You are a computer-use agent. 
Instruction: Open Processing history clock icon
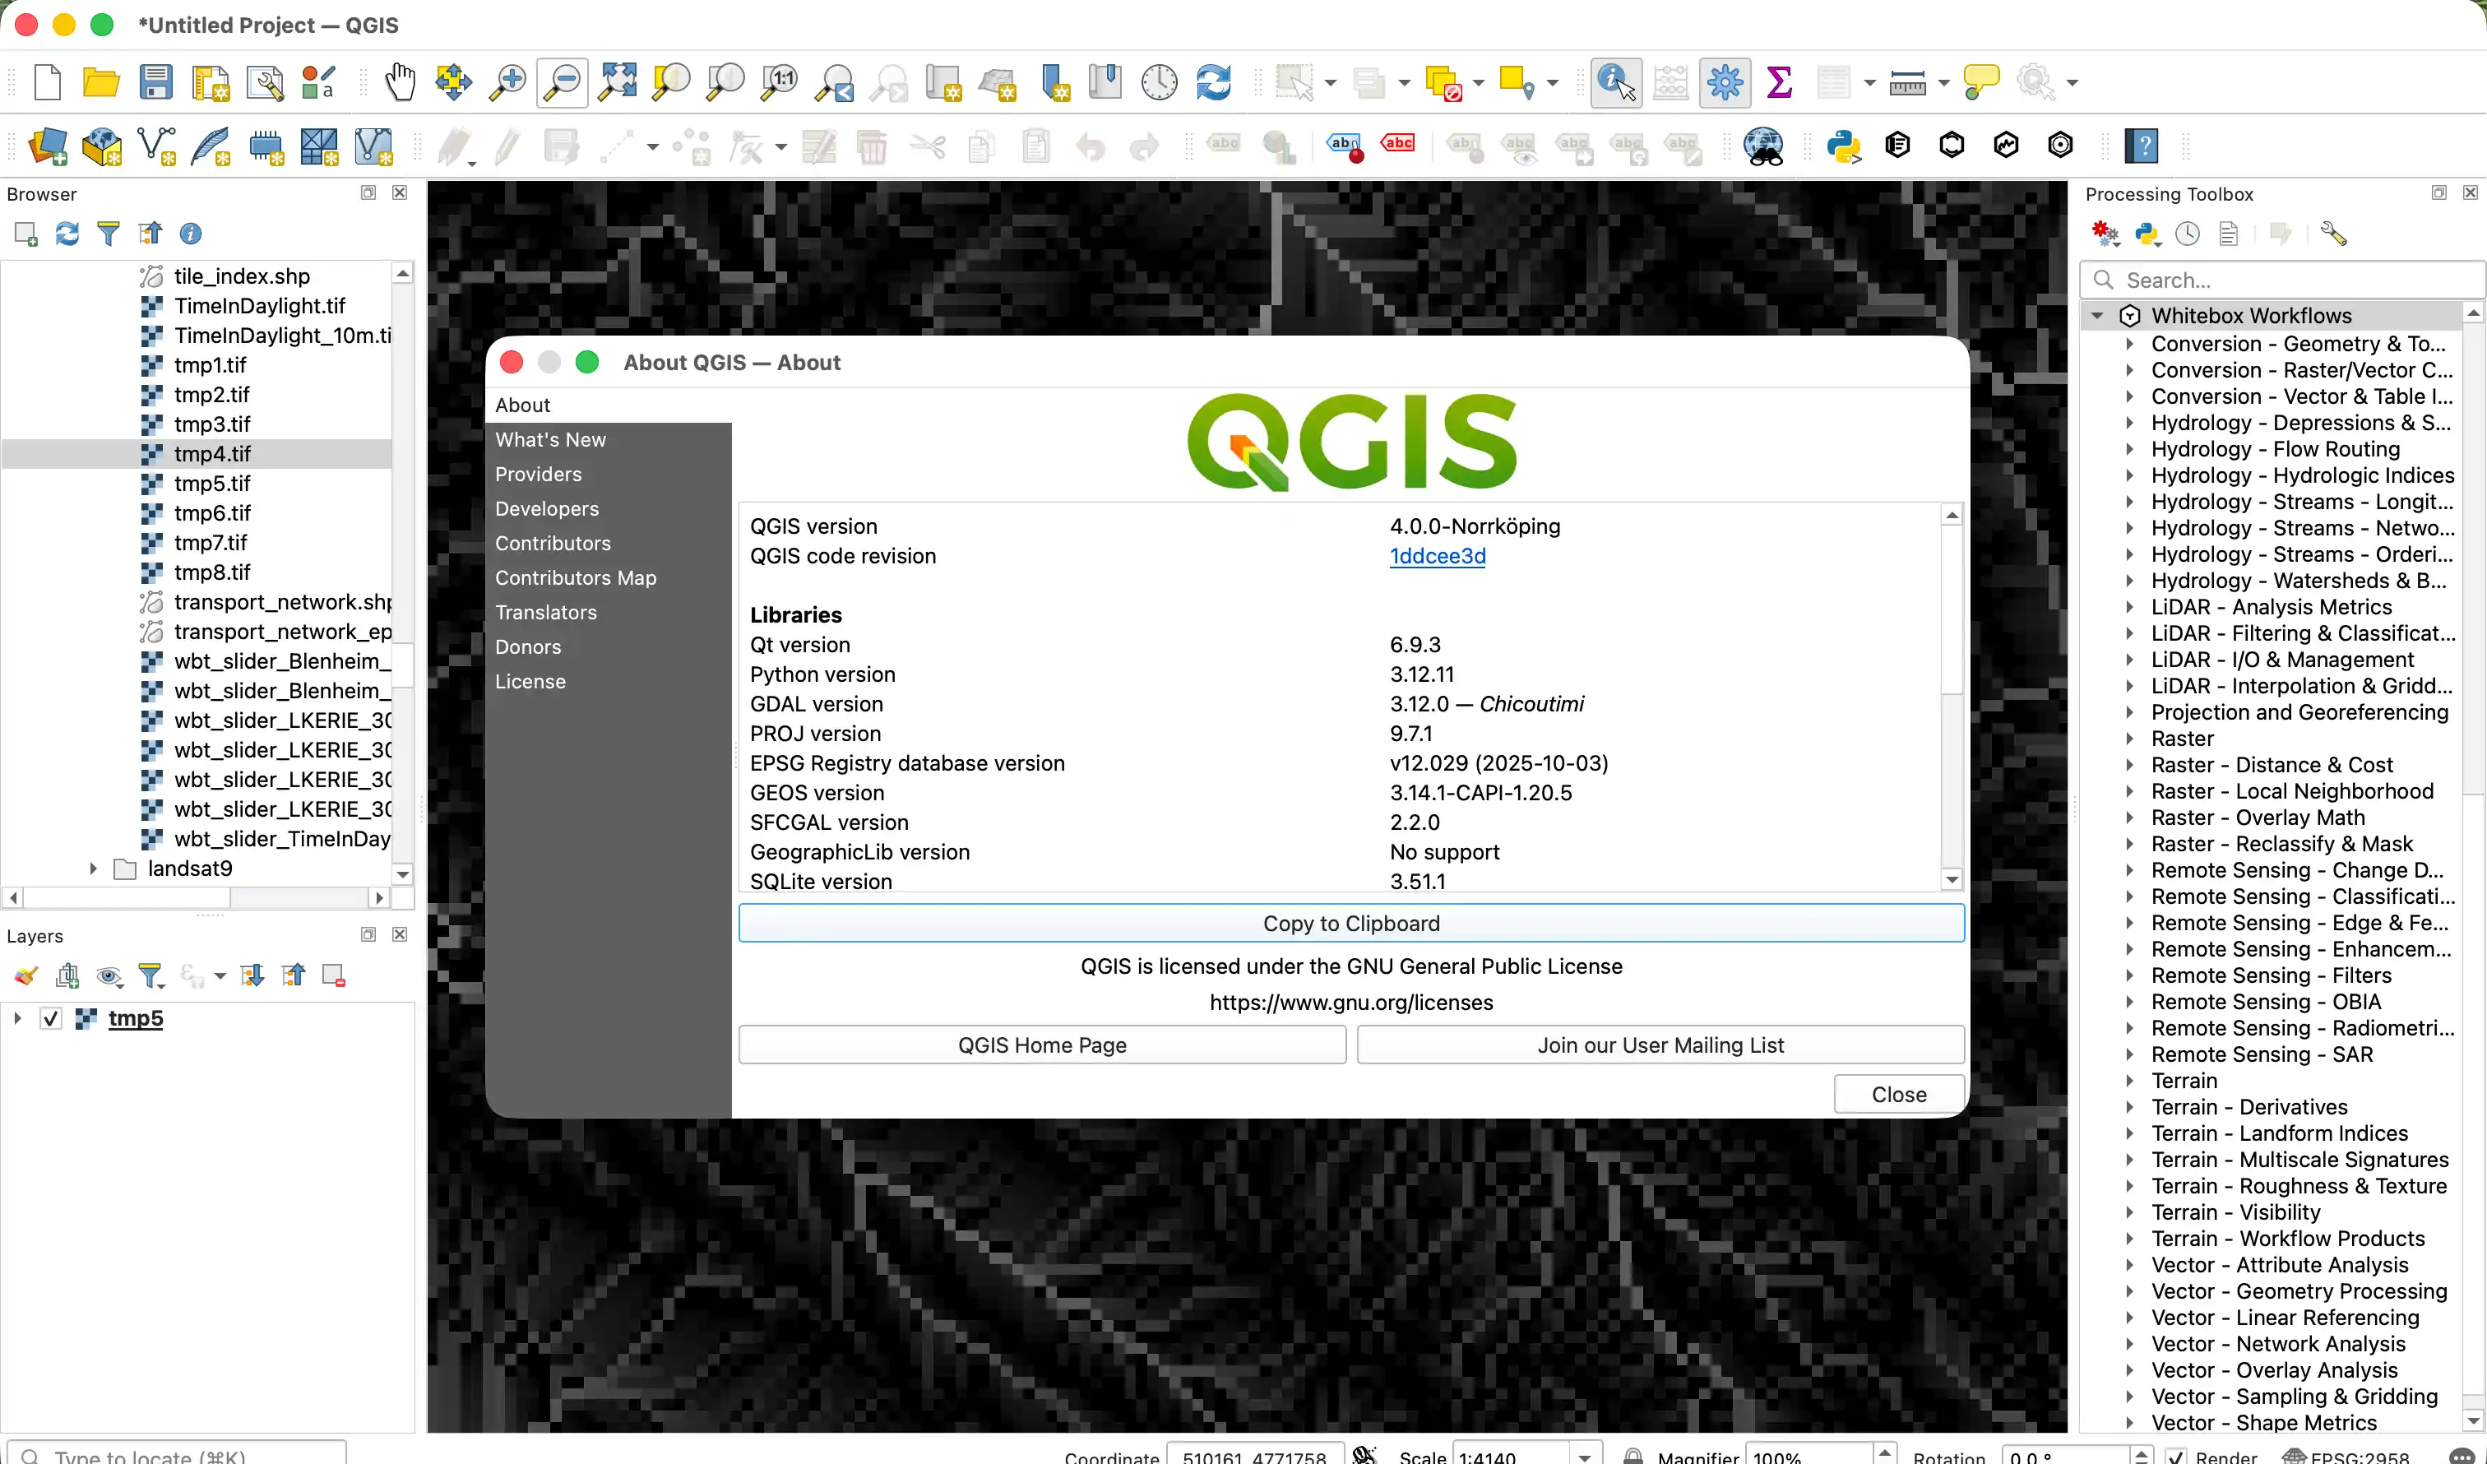(x=2188, y=233)
